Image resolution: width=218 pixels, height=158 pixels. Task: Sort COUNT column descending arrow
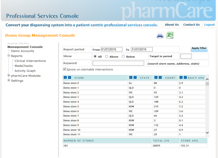point(160,77)
